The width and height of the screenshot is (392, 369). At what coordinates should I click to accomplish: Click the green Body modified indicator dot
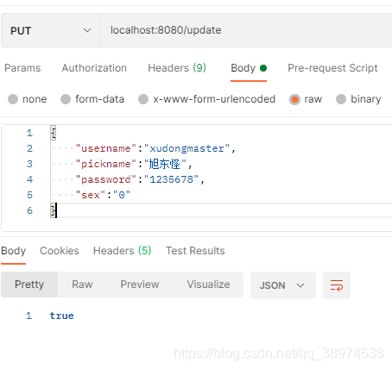click(263, 68)
